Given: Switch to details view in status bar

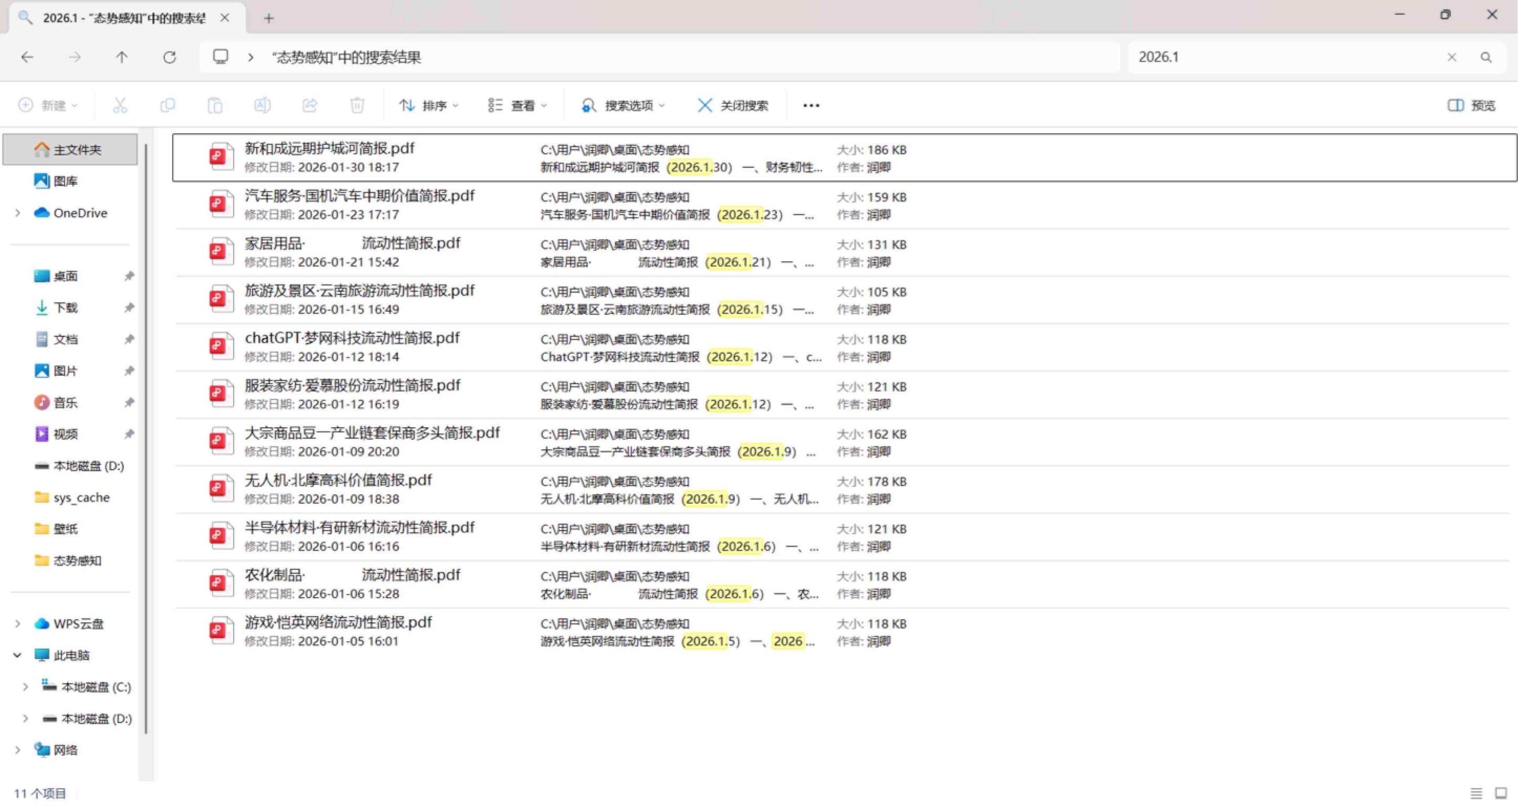Looking at the screenshot, I should [x=1476, y=793].
